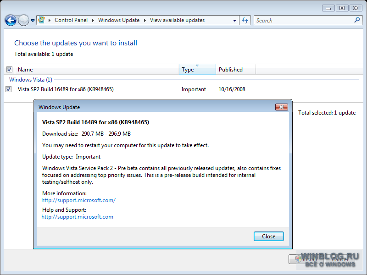Image resolution: width=367 pixels, height=275 pixels.
Task: Expand the arrow after Windows Update breadcrumb
Action: click(x=145, y=20)
